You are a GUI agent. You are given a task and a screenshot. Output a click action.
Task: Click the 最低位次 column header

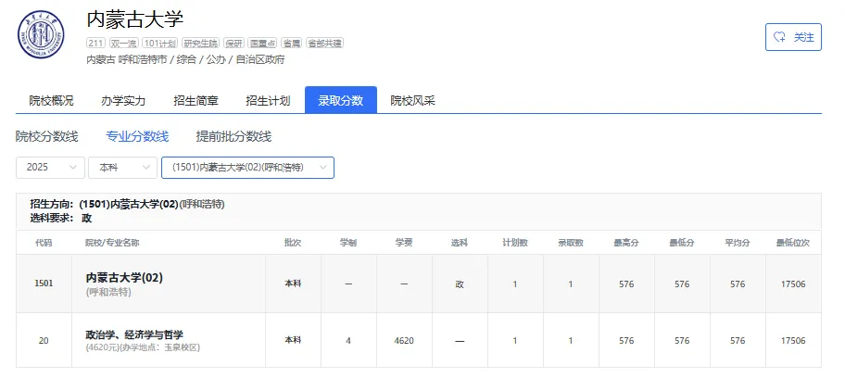pos(793,243)
